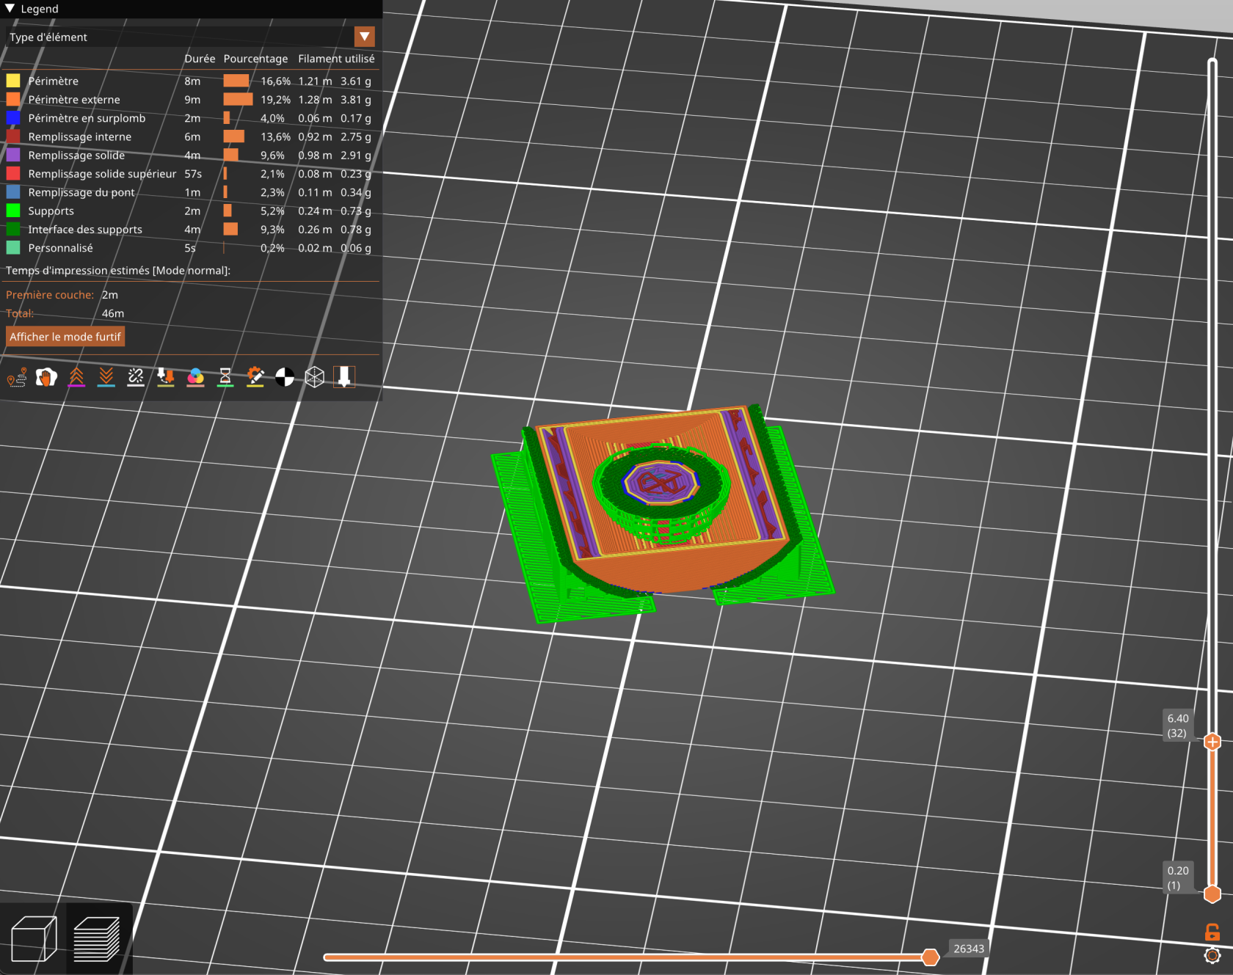Viewport: 1233px width, 975px height.
Task: Click the 0.20 (1) layer label
Action: 1178,877
